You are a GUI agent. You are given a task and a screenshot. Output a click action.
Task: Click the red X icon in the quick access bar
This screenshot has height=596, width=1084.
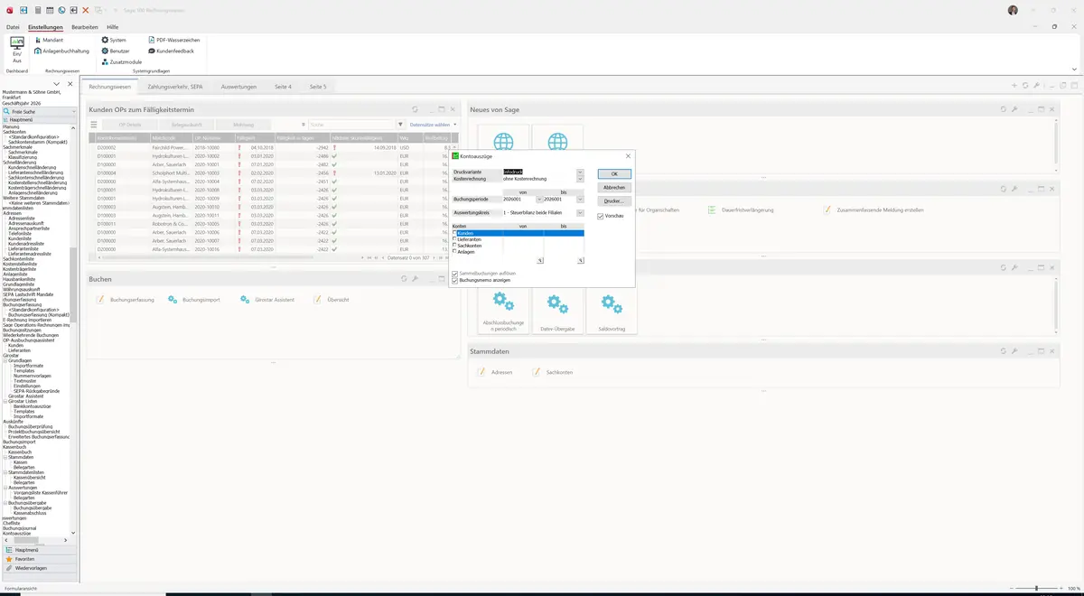(86, 10)
